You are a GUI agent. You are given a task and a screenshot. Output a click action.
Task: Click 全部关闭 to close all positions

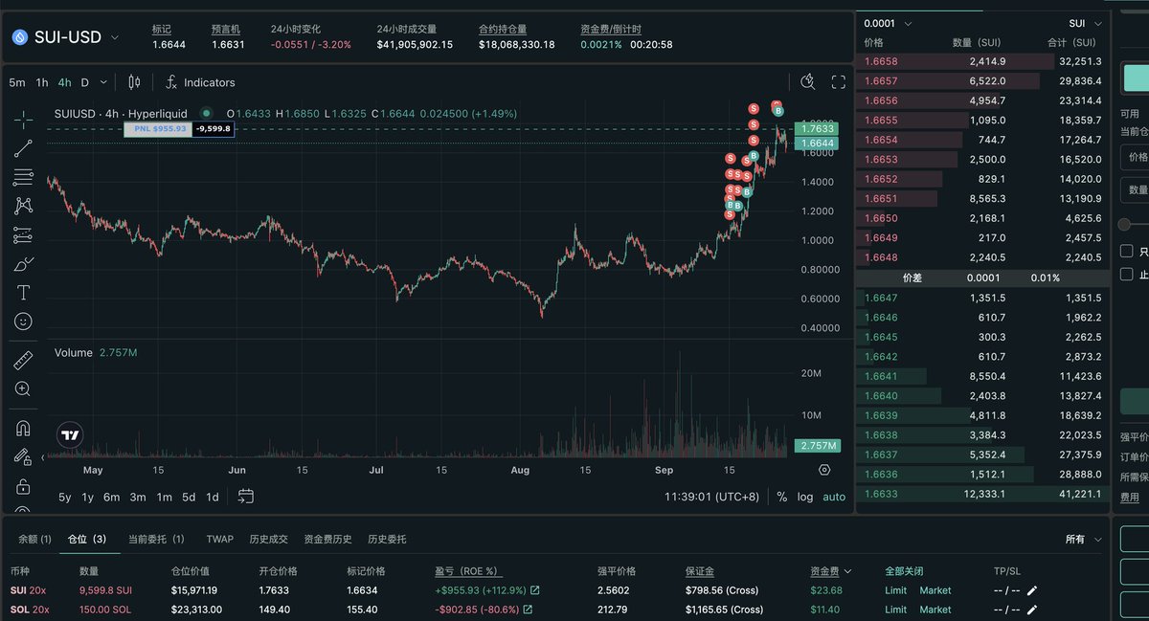(904, 571)
